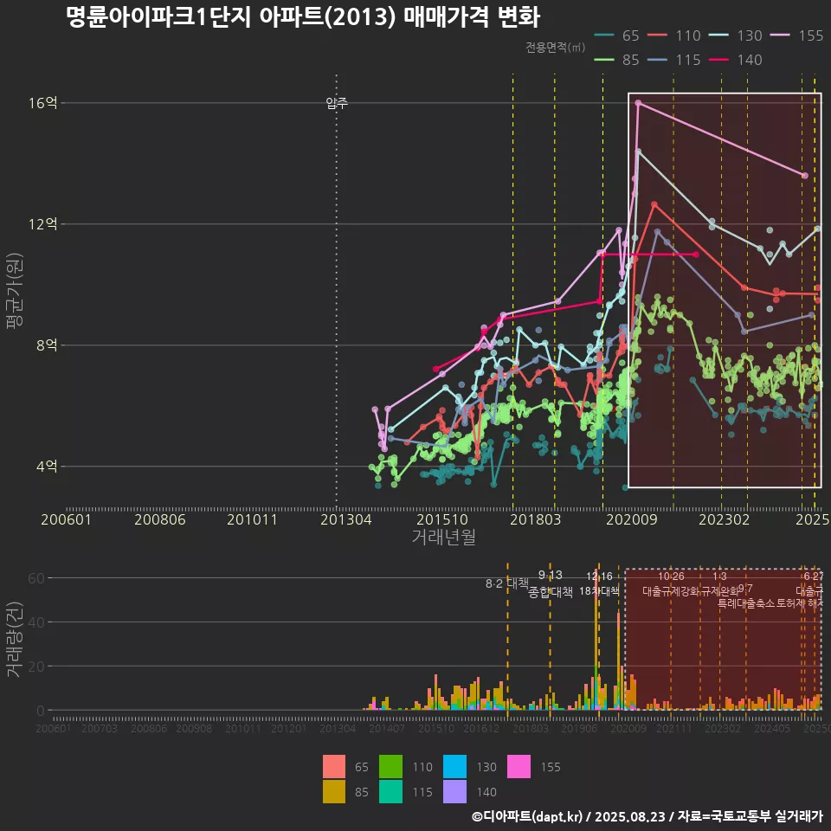831x831 pixels.
Task: Click the 8억 price axis label
Action: (47, 345)
